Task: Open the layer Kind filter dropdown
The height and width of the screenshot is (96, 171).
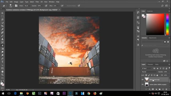Action: pos(147,68)
